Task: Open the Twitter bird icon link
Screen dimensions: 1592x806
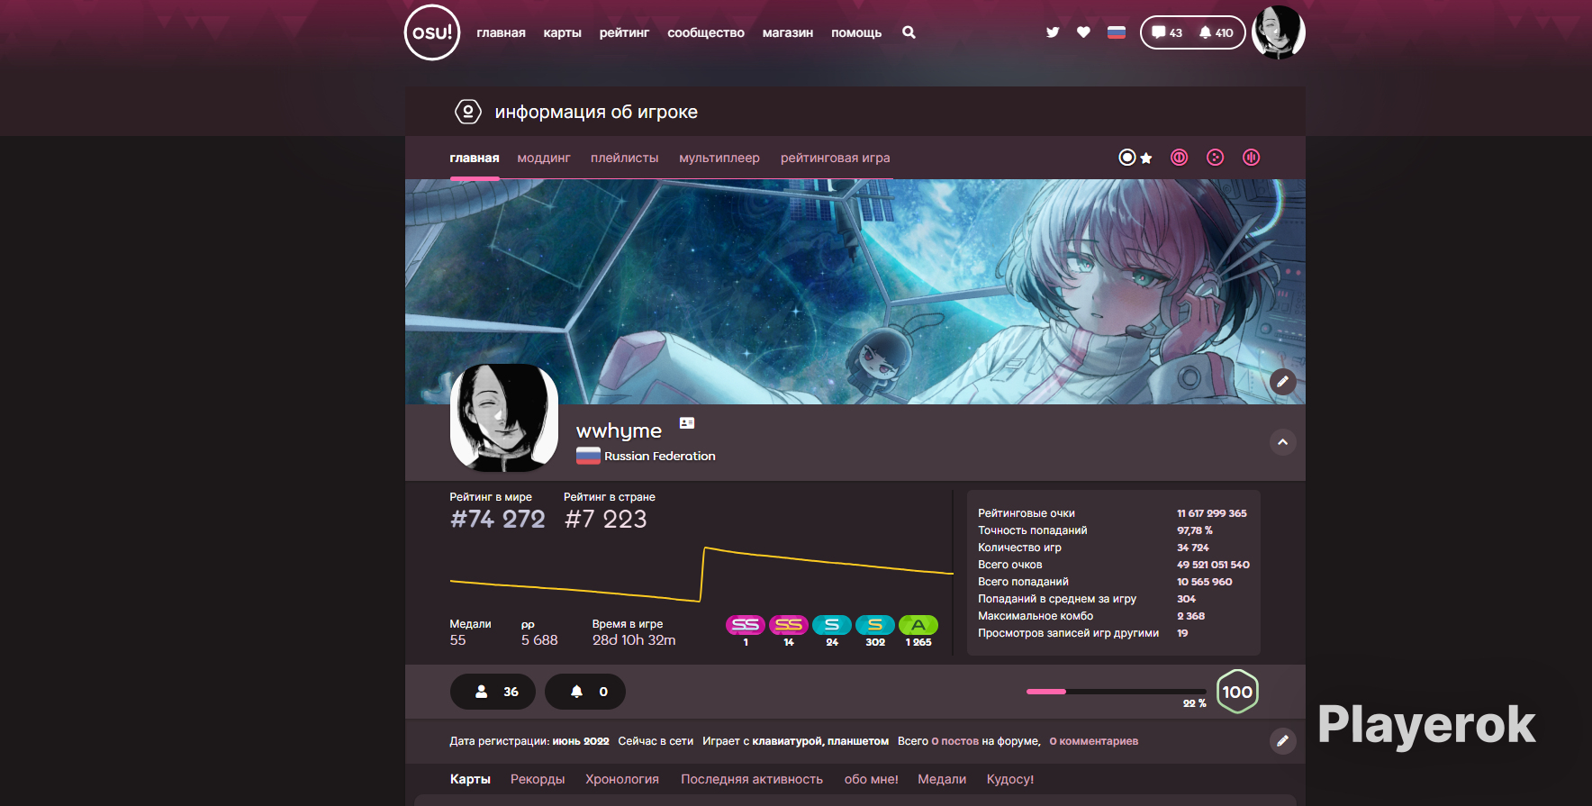Action: pos(1053,32)
